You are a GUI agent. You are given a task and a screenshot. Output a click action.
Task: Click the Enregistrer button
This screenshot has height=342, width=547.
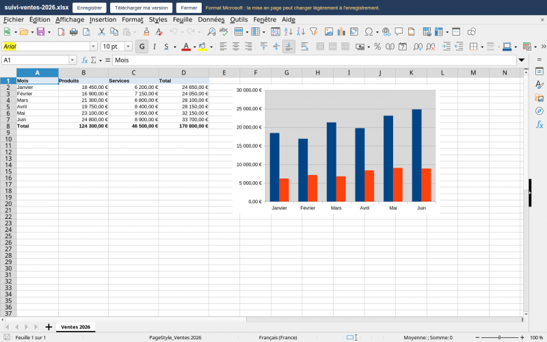coord(90,8)
